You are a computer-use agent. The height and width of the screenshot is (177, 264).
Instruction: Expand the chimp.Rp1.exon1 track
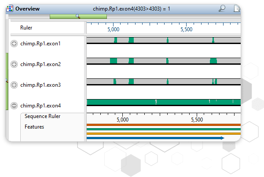coord(14,44)
